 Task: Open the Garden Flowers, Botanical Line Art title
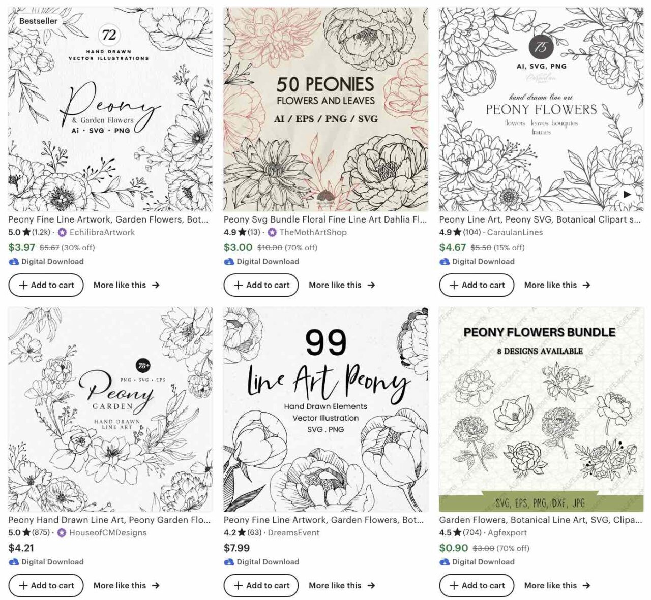541,520
